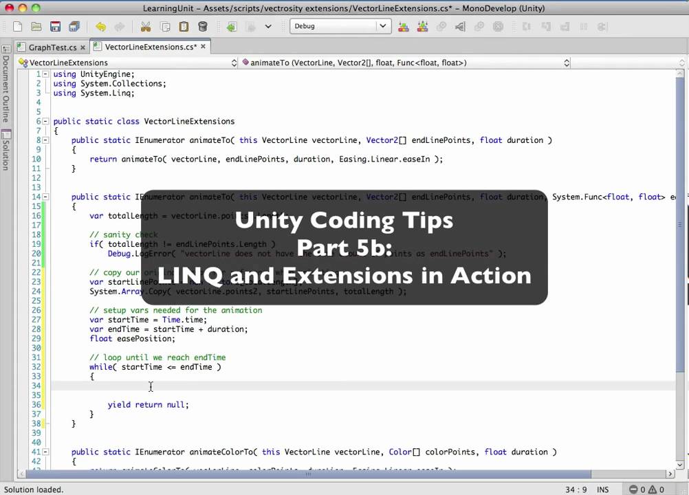The width and height of the screenshot is (689, 495).
Task: Place cursor on empty line 34
Action: click(x=363, y=386)
